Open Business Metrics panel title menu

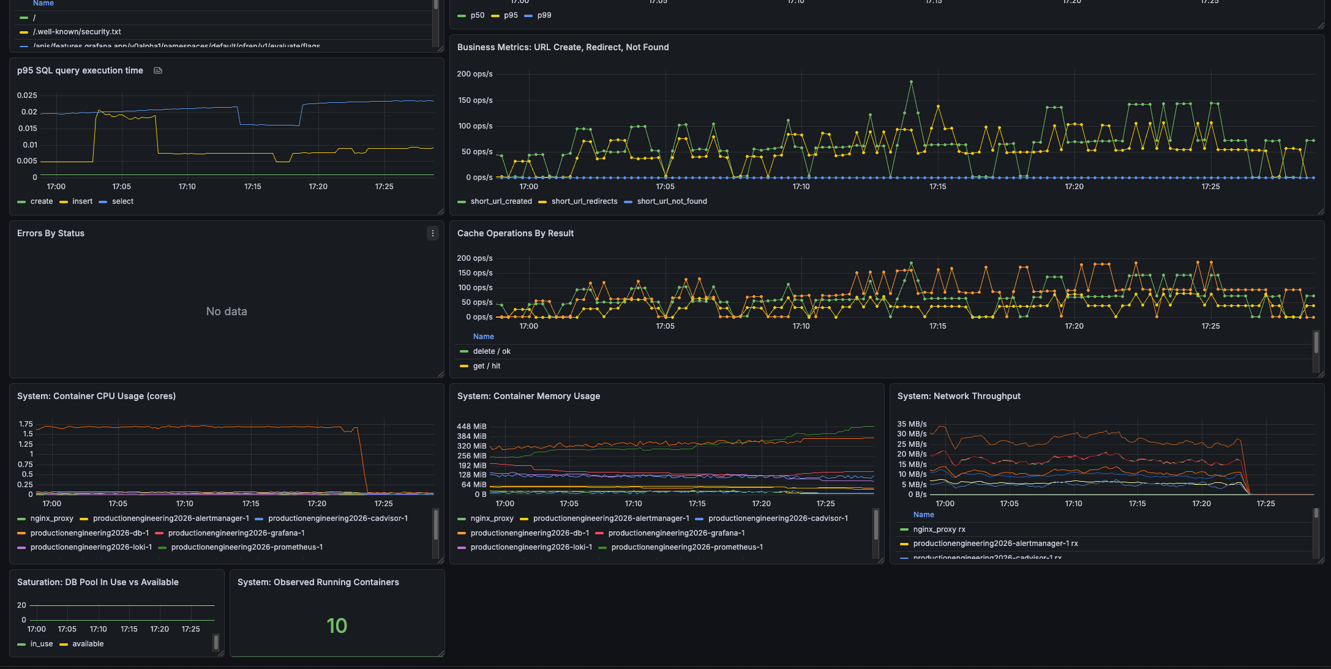coord(563,47)
